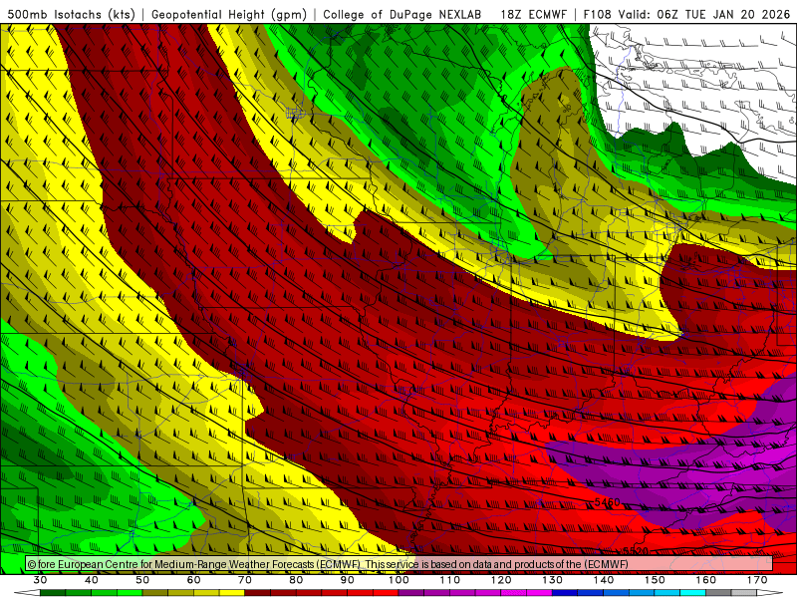Viewport: 797px width, 598px height.
Task: Click the "40" color scale label
Action: (92, 580)
